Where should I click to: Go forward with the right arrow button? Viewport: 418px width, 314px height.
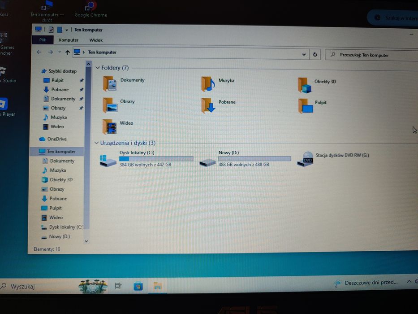pos(50,52)
